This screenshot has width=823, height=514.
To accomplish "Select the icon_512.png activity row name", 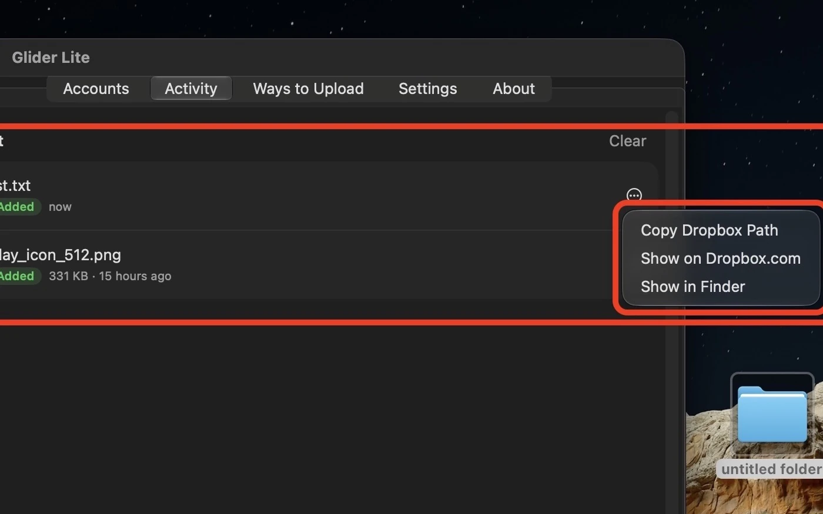I will coord(60,255).
